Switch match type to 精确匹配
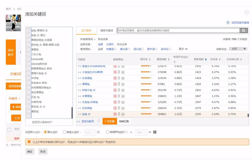This screenshot has height=160, width=252. 124,121
